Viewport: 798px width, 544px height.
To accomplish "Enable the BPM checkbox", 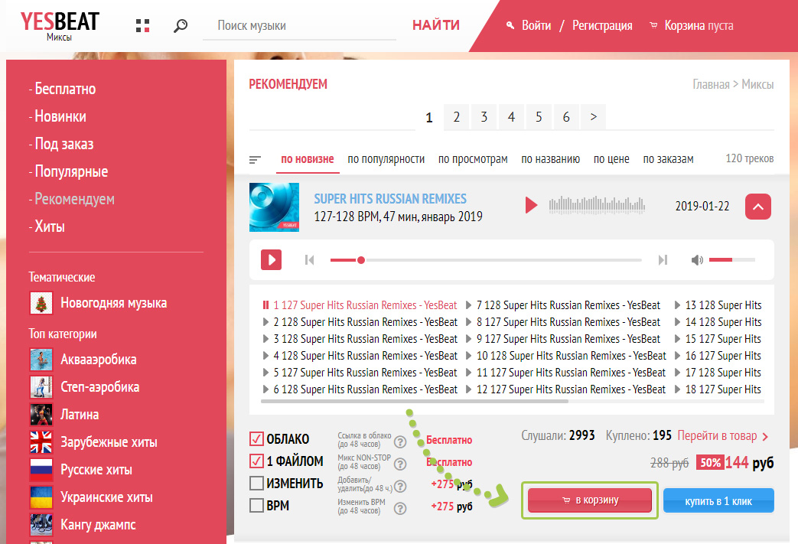I will coord(257,506).
